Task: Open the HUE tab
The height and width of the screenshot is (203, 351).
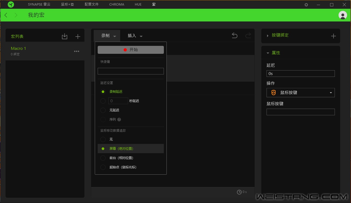Action: (138, 5)
